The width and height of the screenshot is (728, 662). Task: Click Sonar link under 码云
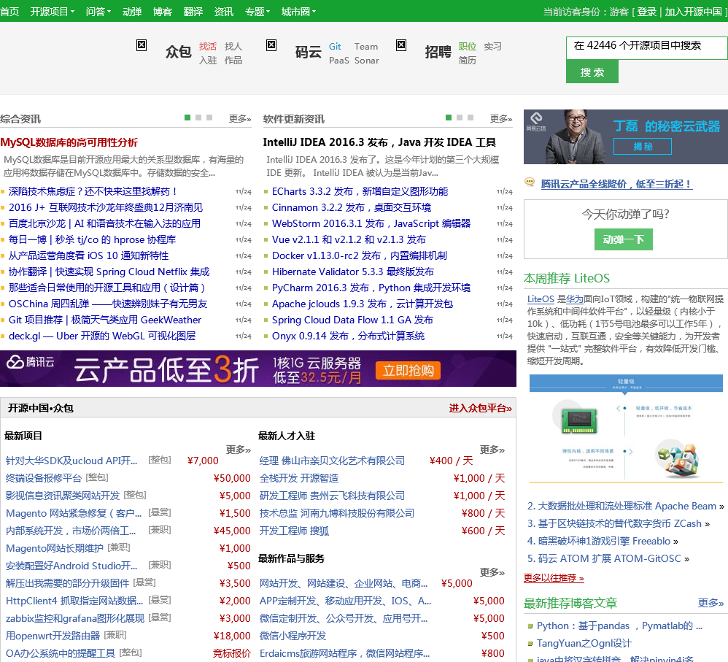click(x=367, y=61)
